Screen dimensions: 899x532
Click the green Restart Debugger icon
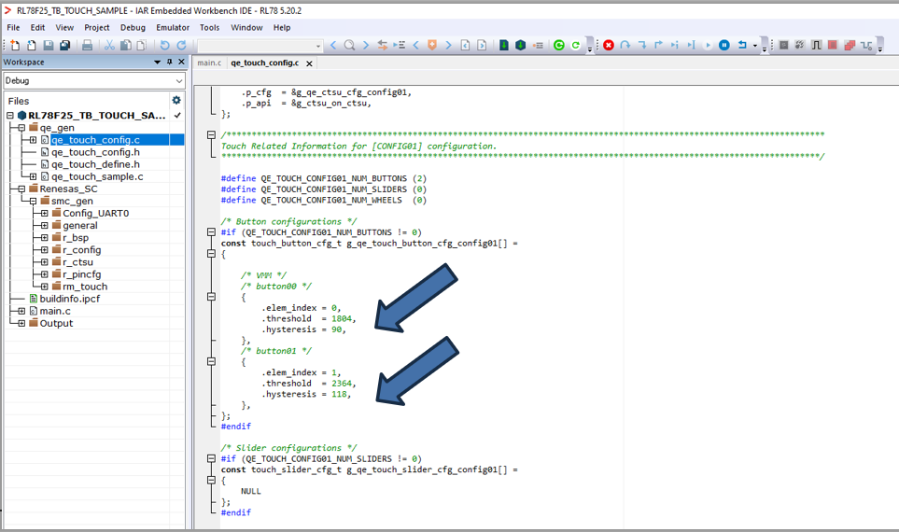(x=559, y=45)
